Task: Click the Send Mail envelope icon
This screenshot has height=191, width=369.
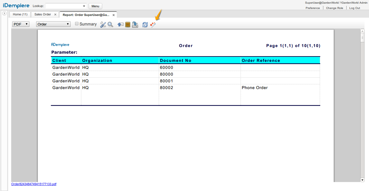Action: coord(120,25)
